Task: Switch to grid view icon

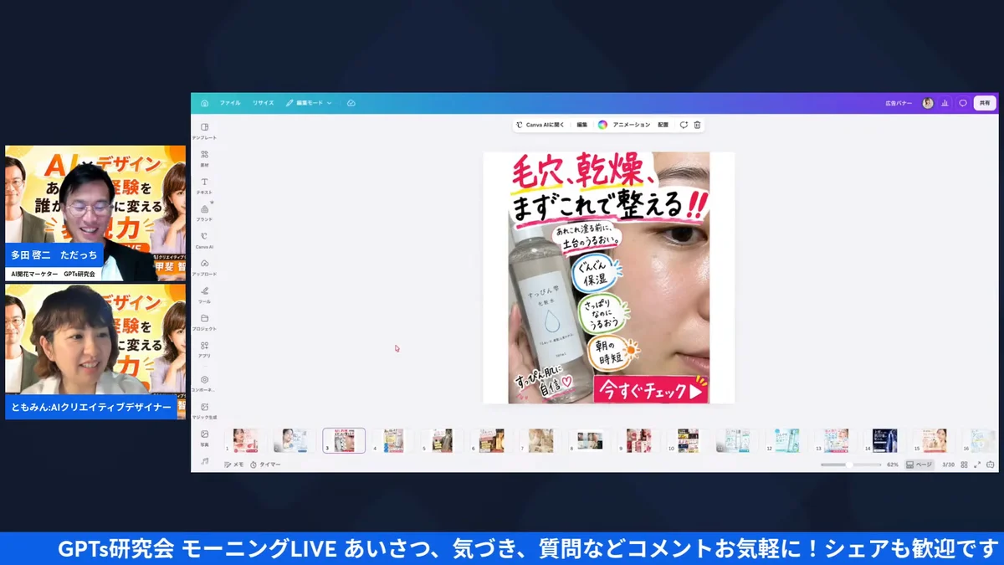Action: click(965, 465)
